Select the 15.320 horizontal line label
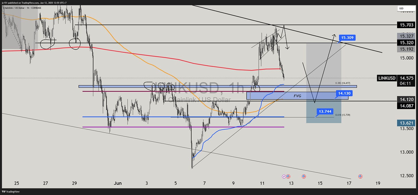 [407, 43]
